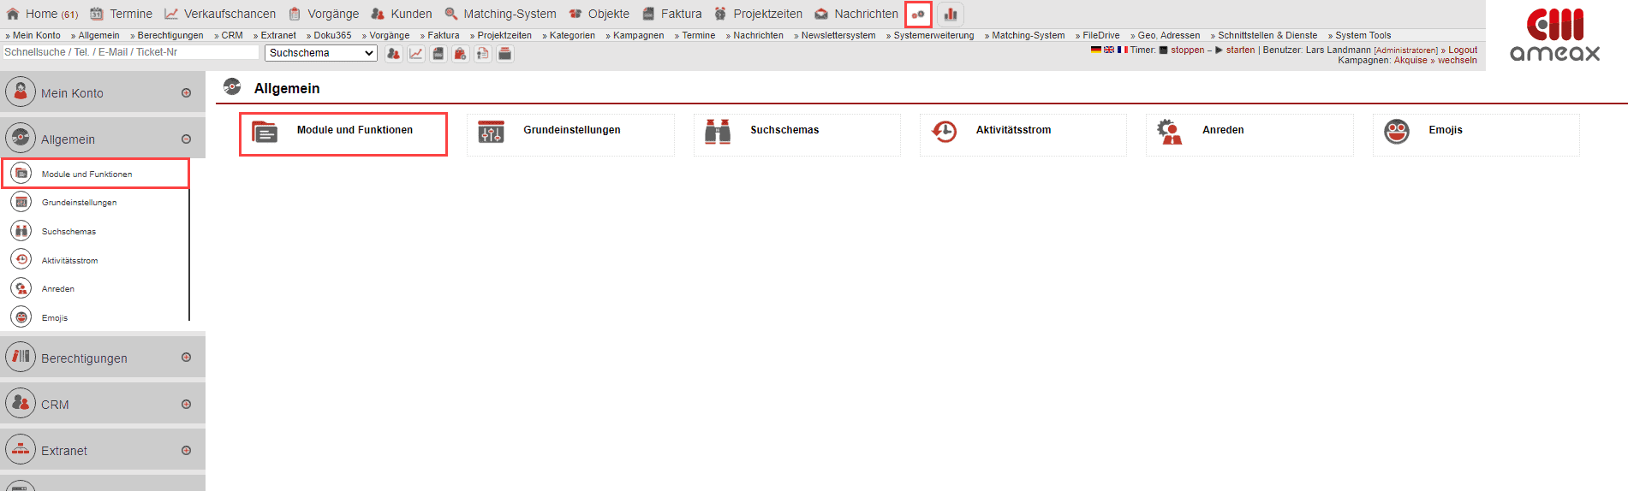Click the bar chart statistics icon
The image size is (1628, 491).
point(950,15)
